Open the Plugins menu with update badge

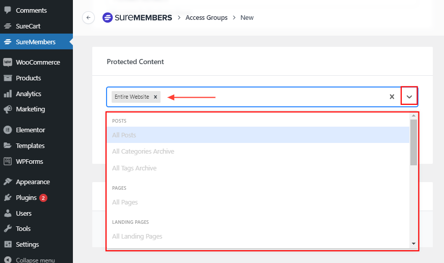point(26,197)
